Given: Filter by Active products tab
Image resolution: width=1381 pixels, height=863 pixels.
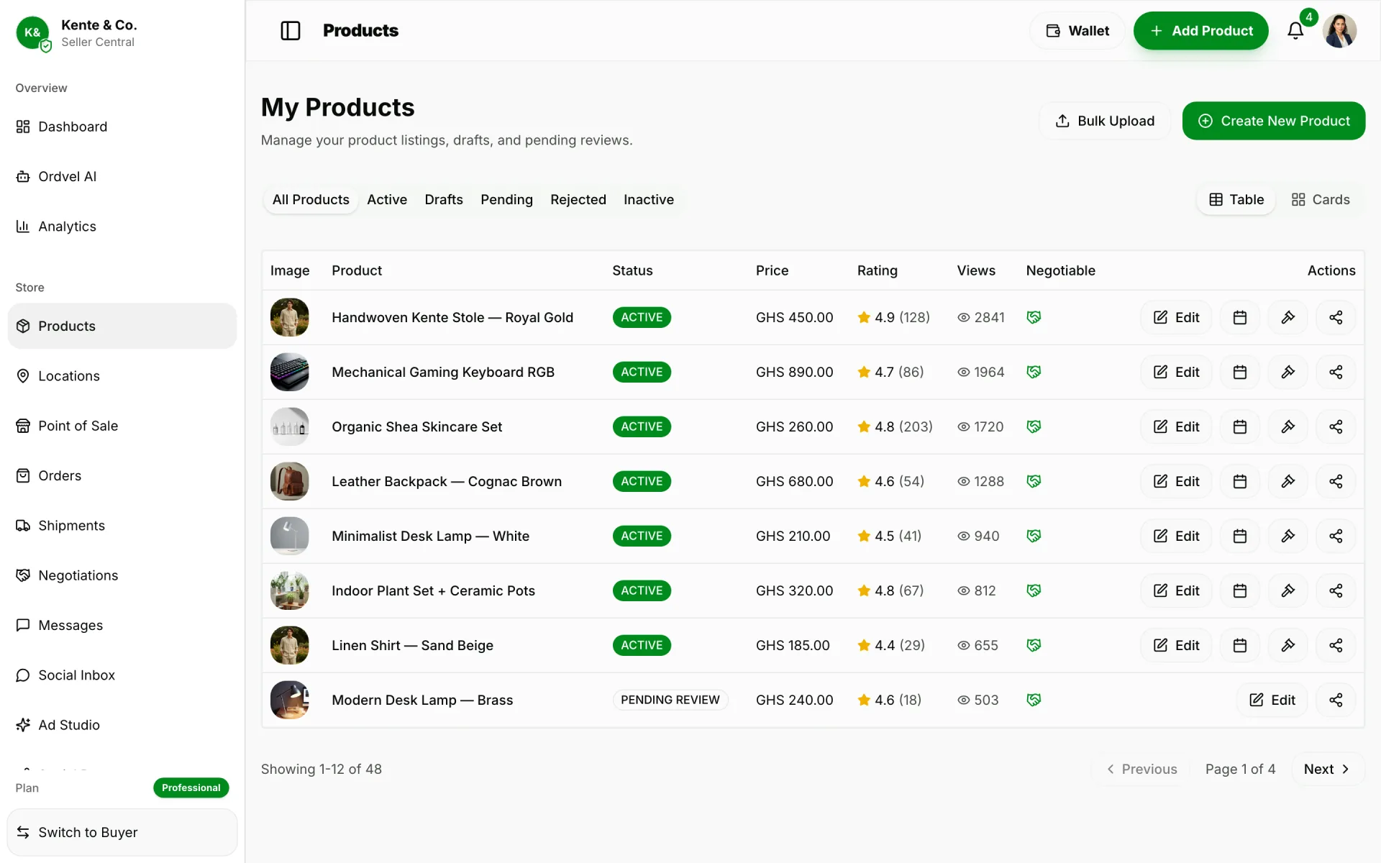Looking at the screenshot, I should [387, 199].
